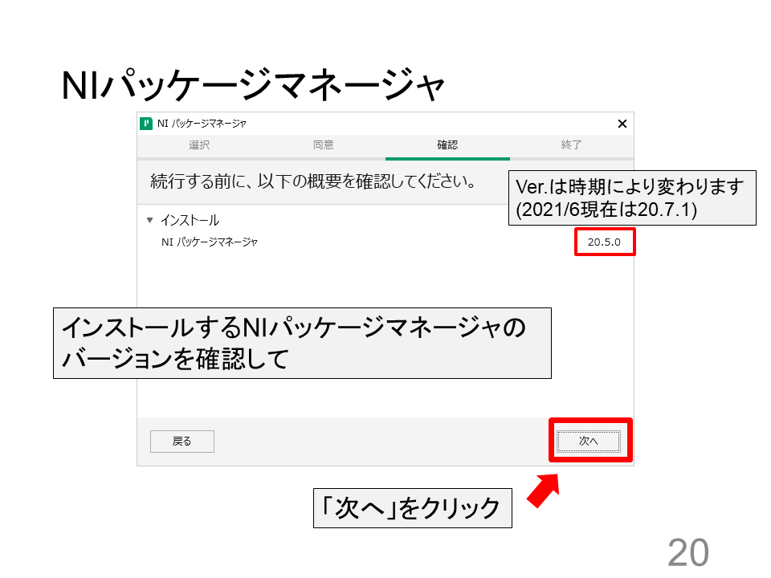Close the NI パッケージマネージャ dialog
This screenshot has width=771, height=578.
622,124
